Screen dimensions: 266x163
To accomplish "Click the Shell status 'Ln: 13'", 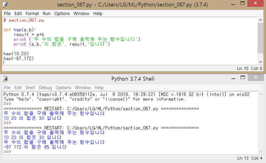I will point(243,158).
